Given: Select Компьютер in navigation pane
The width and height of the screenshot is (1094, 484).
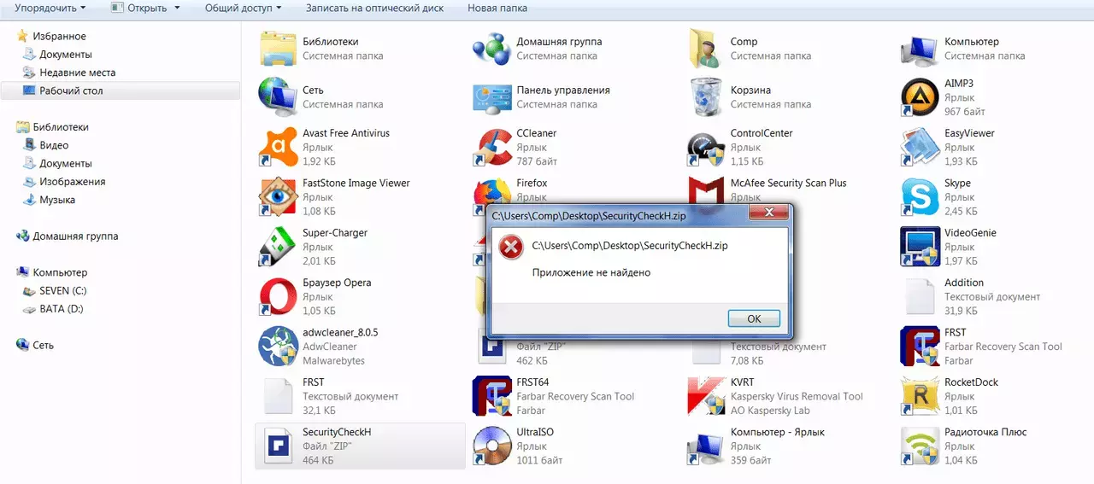Looking at the screenshot, I should click(x=60, y=272).
